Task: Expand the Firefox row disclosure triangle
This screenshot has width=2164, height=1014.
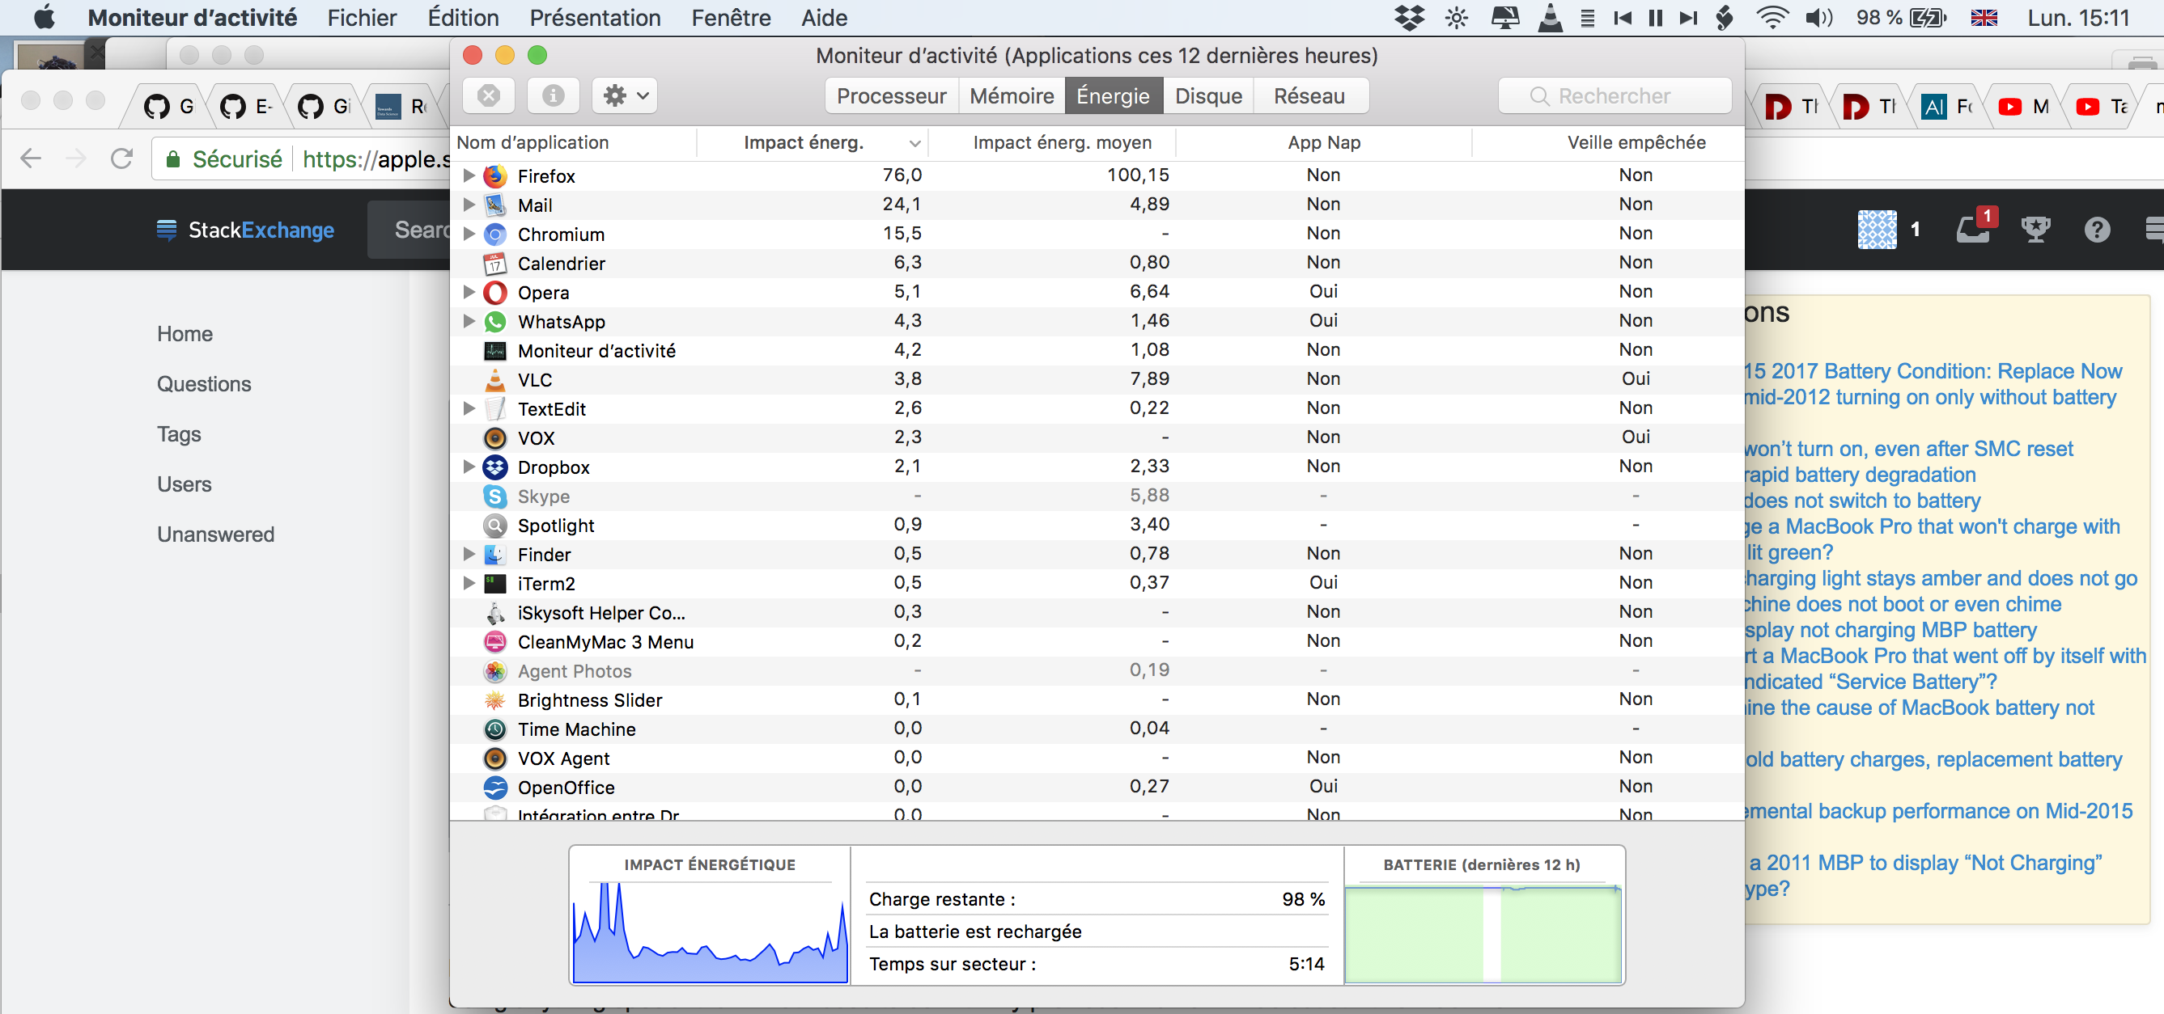Action: click(x=469, y=175)
